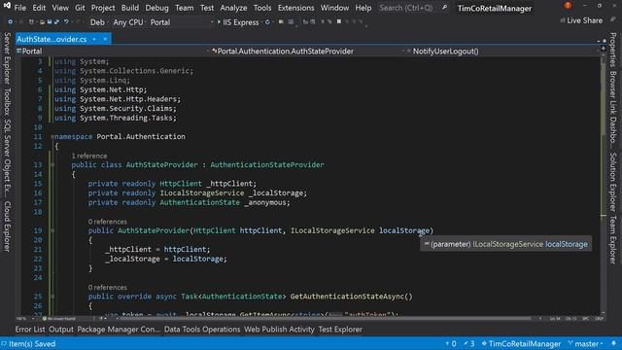Click the Save All toolbar icon
This screenshot has height=350, width=622.
point(56,22)
